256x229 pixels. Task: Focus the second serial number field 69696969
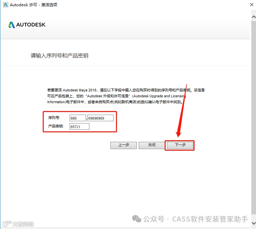click(x=101, y=118)
